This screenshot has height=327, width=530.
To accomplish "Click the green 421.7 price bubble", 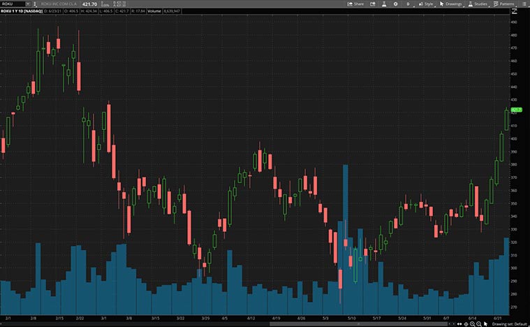I will coord(516,110).
